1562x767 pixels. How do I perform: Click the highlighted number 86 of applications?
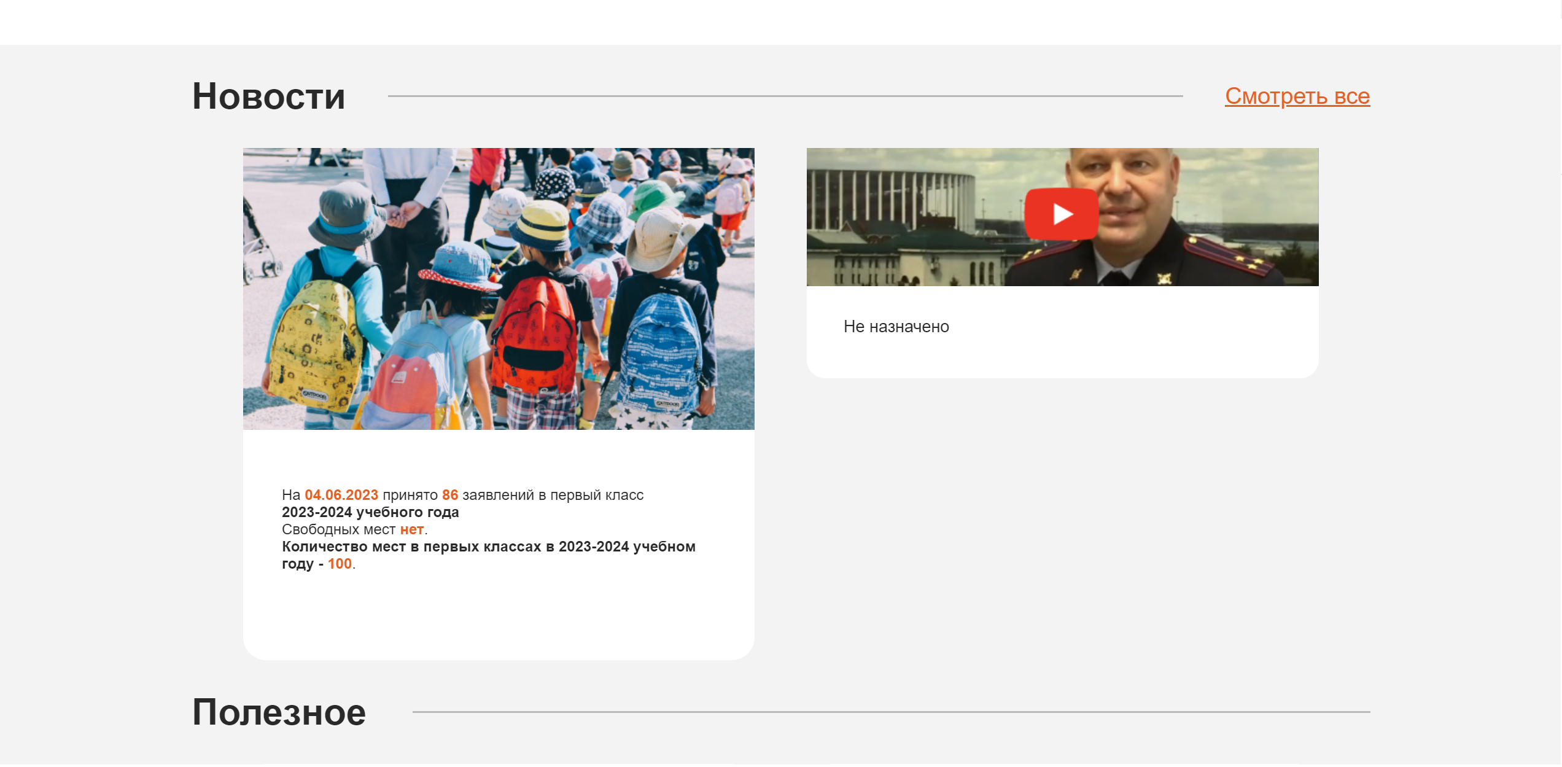[450, 495]
